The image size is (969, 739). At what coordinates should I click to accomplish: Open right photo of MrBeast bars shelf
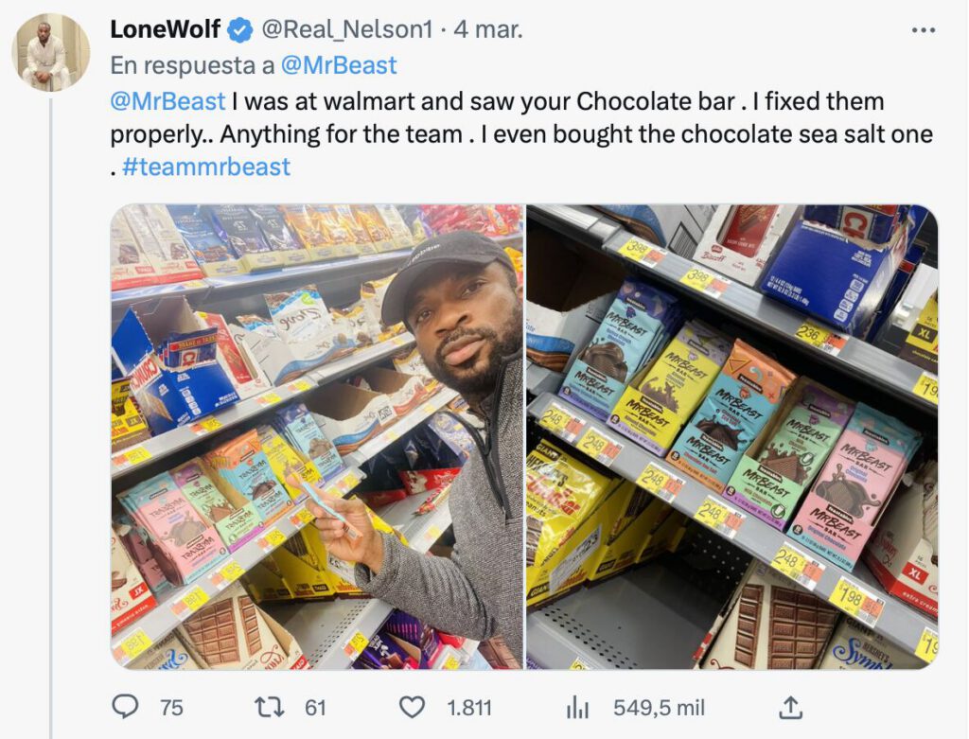coord(732,437)
